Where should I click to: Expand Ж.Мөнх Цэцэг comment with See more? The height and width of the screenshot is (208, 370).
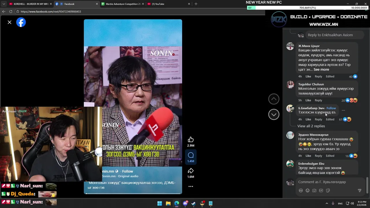(x=321, y=70)
